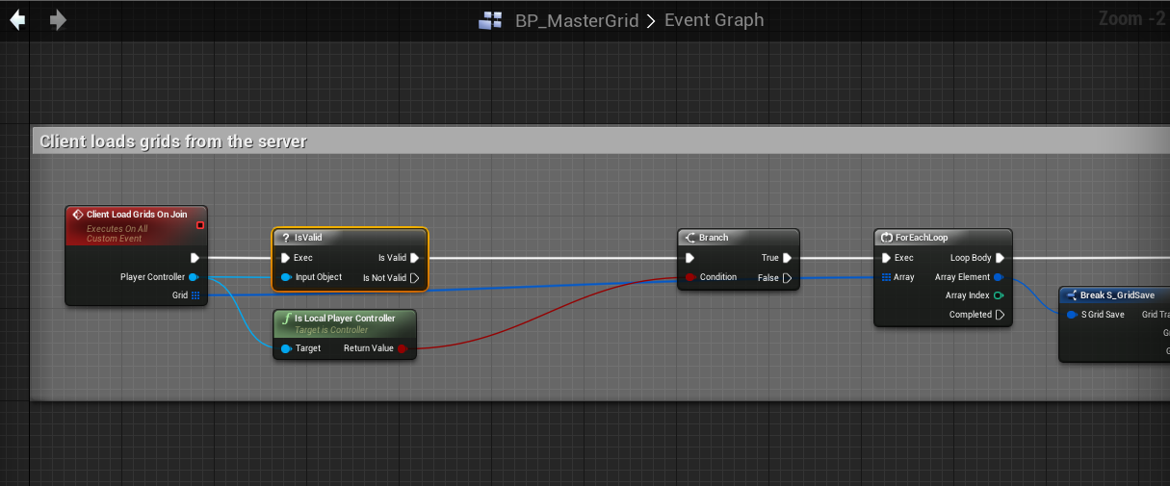Image resolution: width=1170 pixels, height=486 pixels.
Task: Click the back navigation arrow
Action: click(17, 20)
